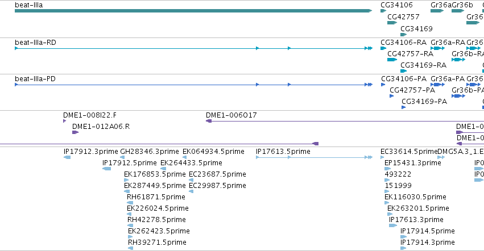Select CG42757-PA protein label
The image size is (484, 251).
[412, 90]
